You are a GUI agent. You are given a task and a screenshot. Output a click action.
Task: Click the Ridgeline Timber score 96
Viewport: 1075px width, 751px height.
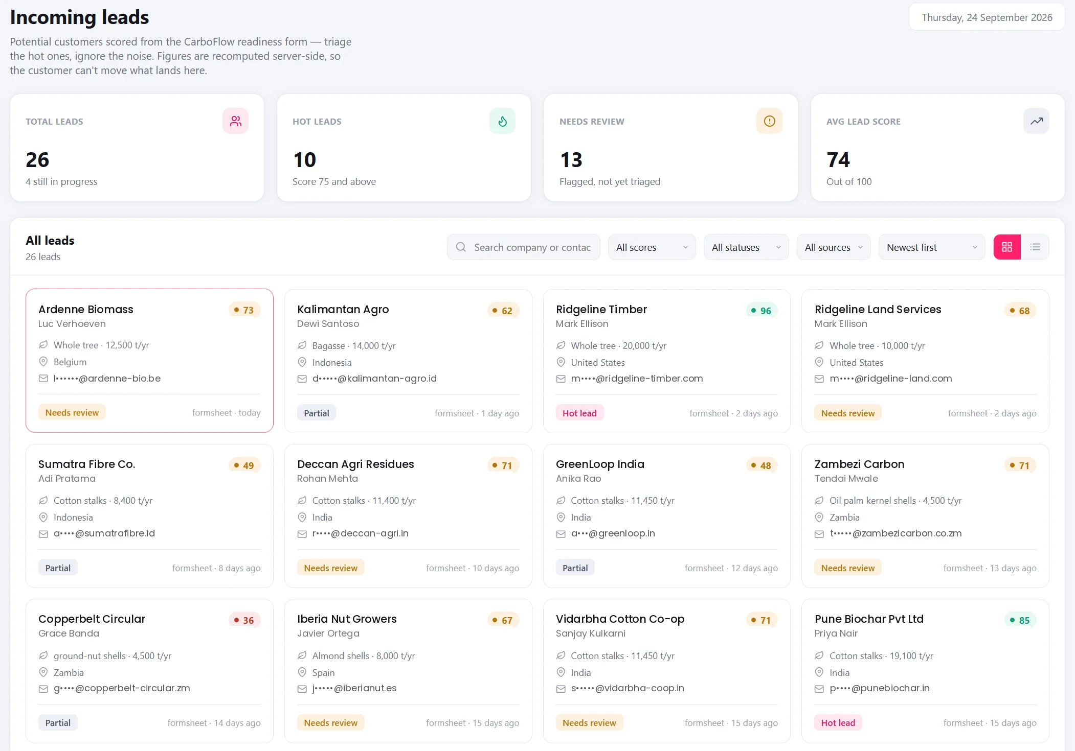(x=762, y=311)
